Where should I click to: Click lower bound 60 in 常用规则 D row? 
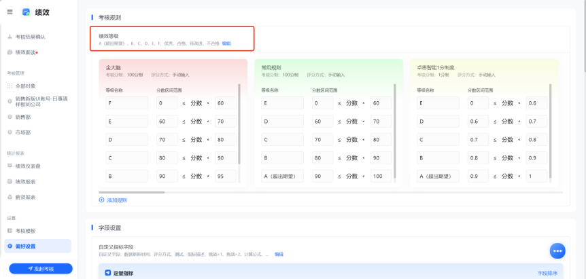[x=322, y=122]
